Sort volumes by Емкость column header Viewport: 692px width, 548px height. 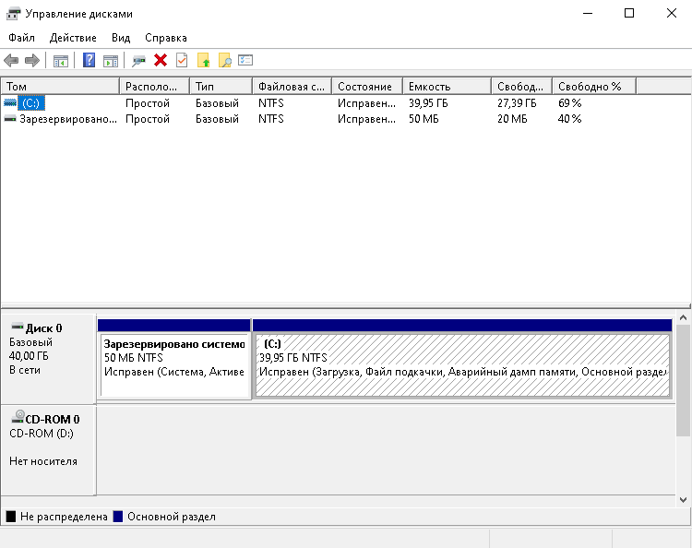coord(447,86)
